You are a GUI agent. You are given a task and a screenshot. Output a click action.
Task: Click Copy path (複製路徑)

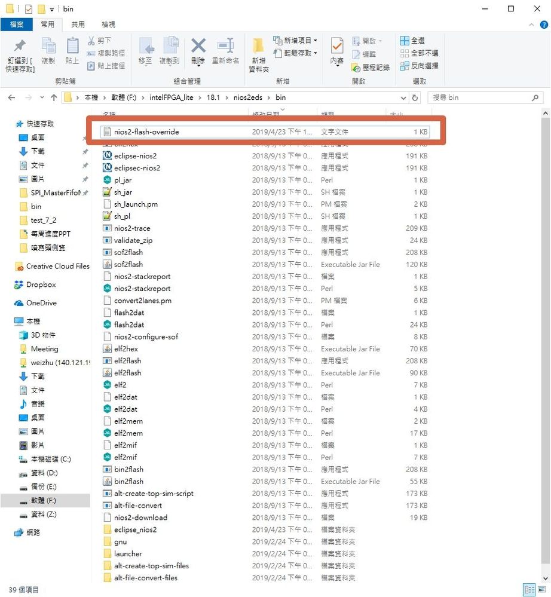tap(106, 53)
